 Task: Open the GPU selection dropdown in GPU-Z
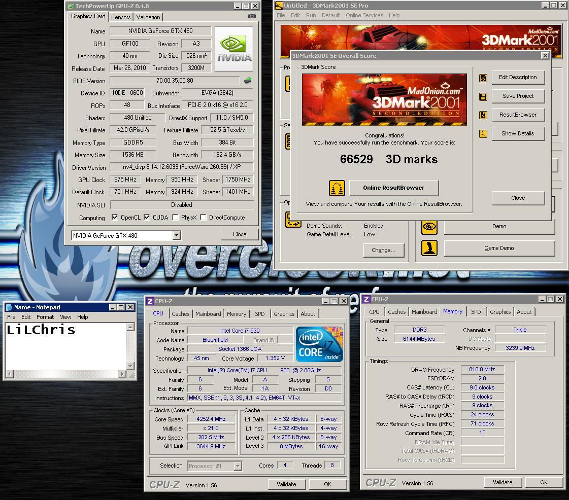(x=176, y=236)
